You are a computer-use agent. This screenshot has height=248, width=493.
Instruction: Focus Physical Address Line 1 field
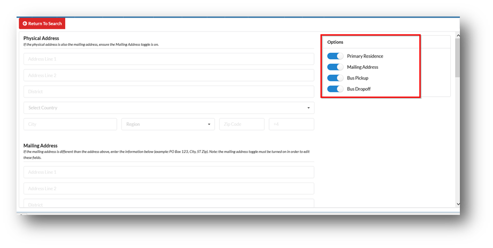pos(169,59)
